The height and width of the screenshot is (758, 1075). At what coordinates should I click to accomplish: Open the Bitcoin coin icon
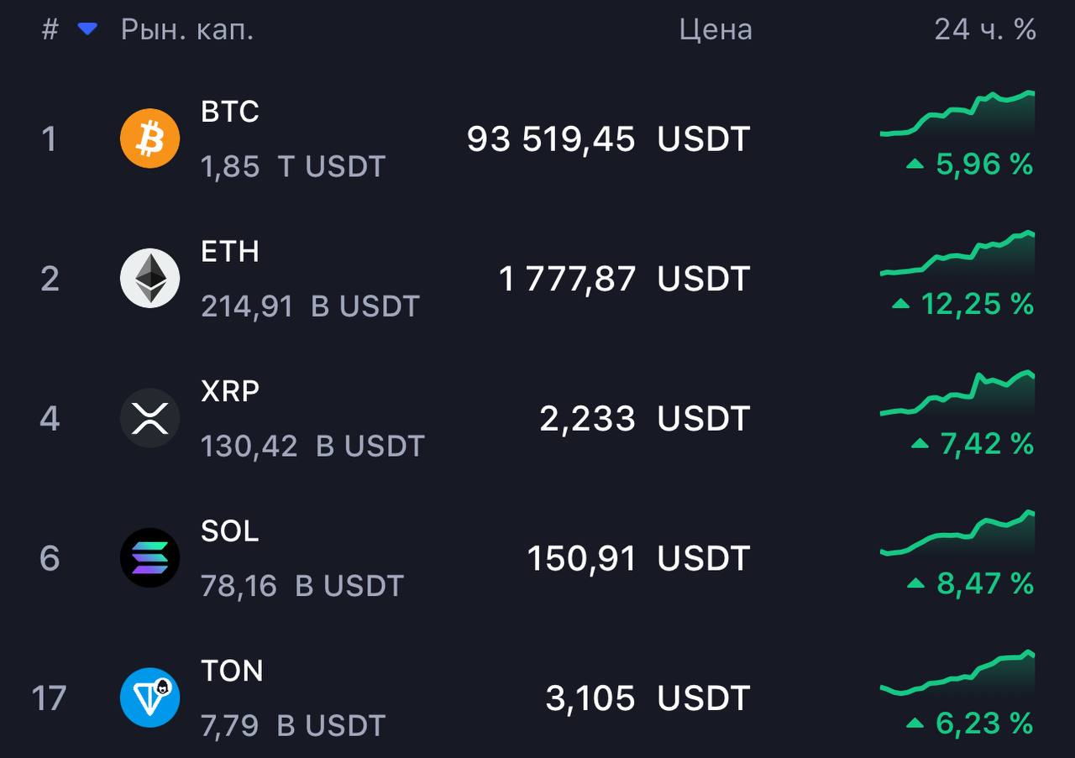(150, 139)
